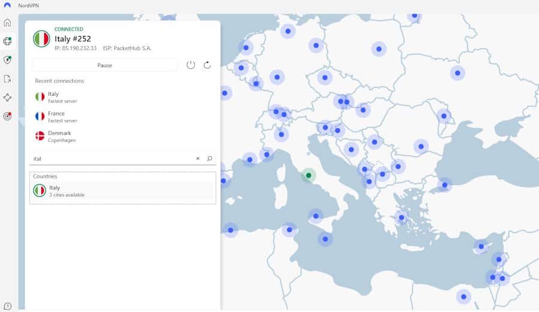Click the 'Recent connections' heading
Screen dimensions: 539x312
click(x=59, y=81)
